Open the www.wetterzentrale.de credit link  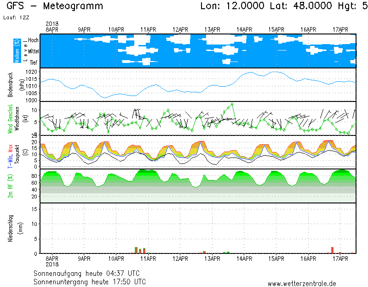tap(302, 284)
